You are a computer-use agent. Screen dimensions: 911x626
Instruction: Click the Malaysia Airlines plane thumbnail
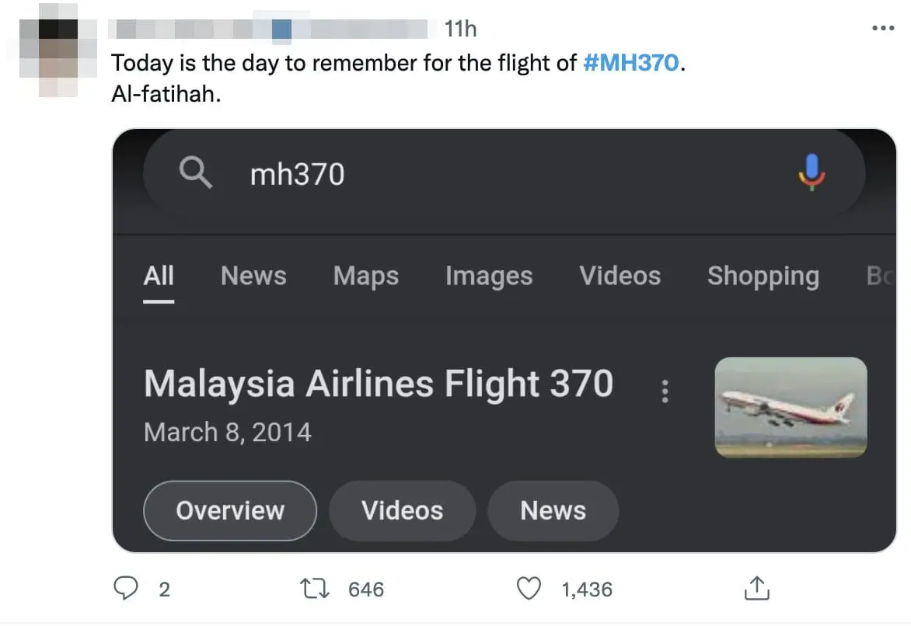(x=791, y=407)
